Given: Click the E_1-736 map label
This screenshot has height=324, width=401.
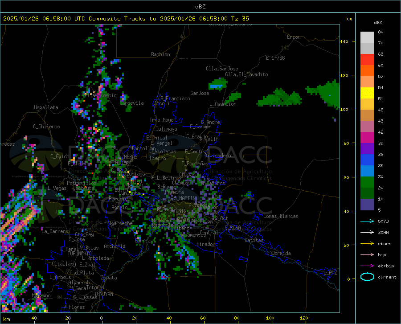Looking at the screenshot, I should pyautogui.click(x=275, y=58).
